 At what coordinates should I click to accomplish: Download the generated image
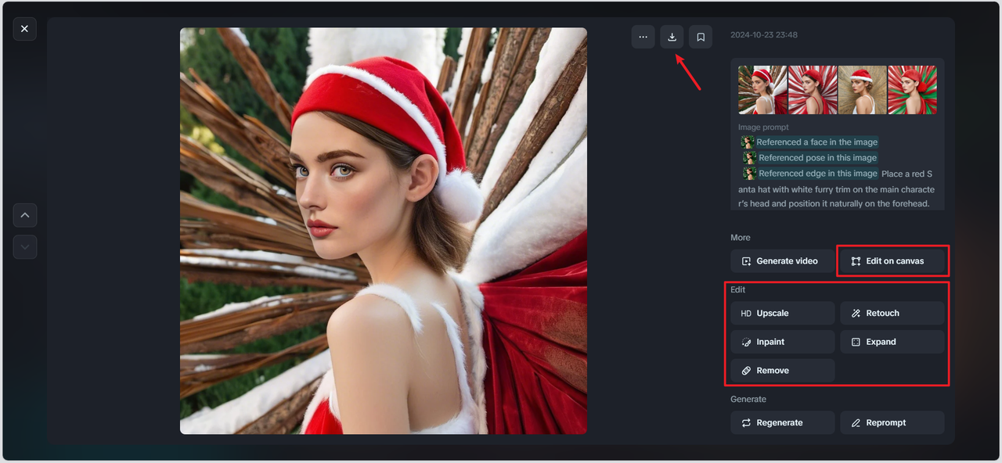672,37
